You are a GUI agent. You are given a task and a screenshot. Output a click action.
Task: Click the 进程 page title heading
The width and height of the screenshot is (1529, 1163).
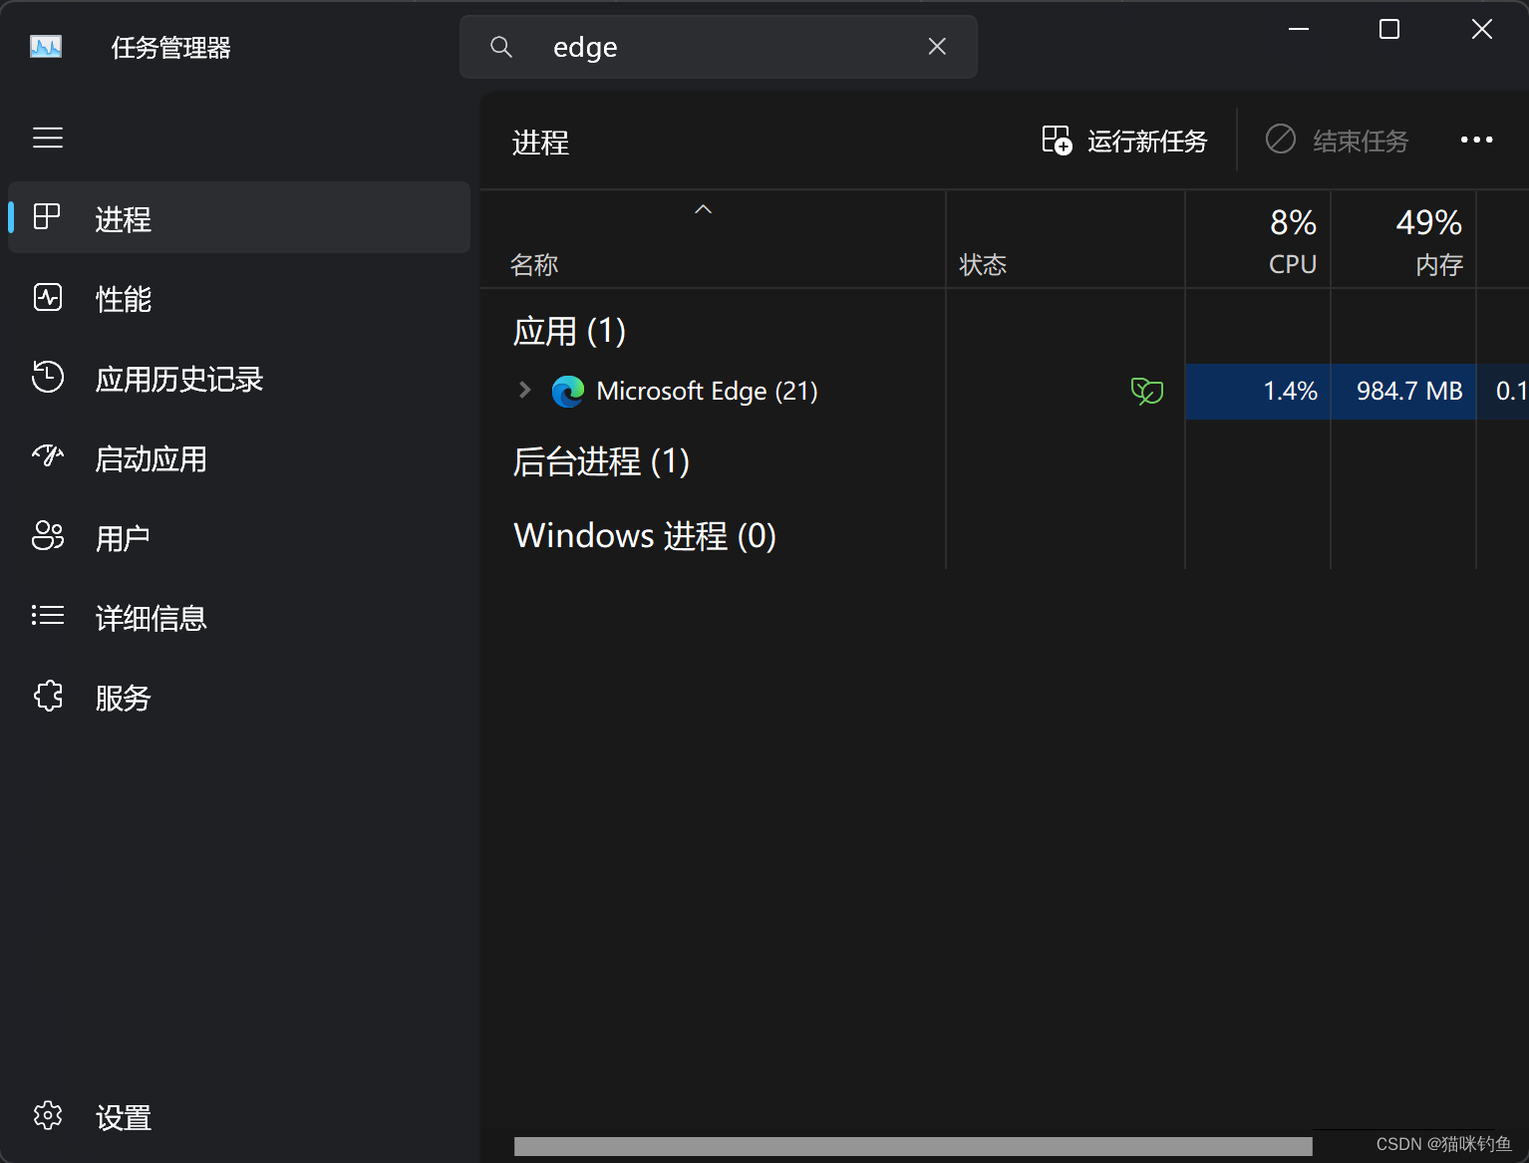[x=540, y=143]
